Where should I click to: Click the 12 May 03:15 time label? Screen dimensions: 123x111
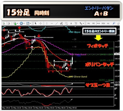(49, 108)
